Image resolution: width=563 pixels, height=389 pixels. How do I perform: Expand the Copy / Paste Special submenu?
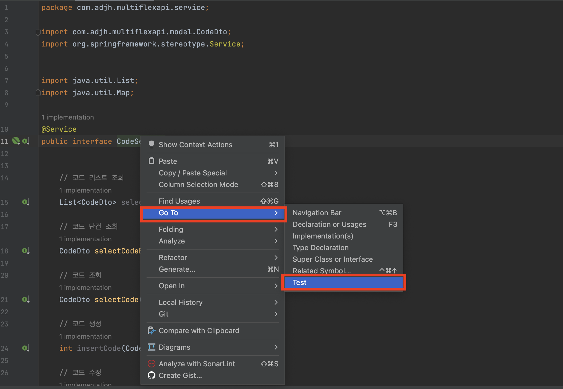pyautogui.click(x=276, y=173)
